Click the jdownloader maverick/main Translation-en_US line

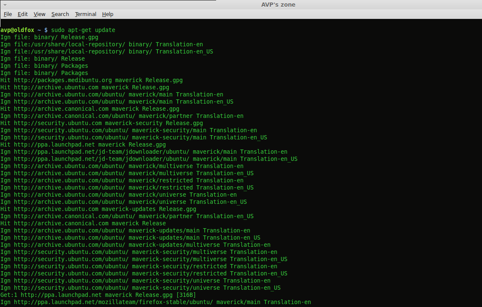[x=149, y=159]
